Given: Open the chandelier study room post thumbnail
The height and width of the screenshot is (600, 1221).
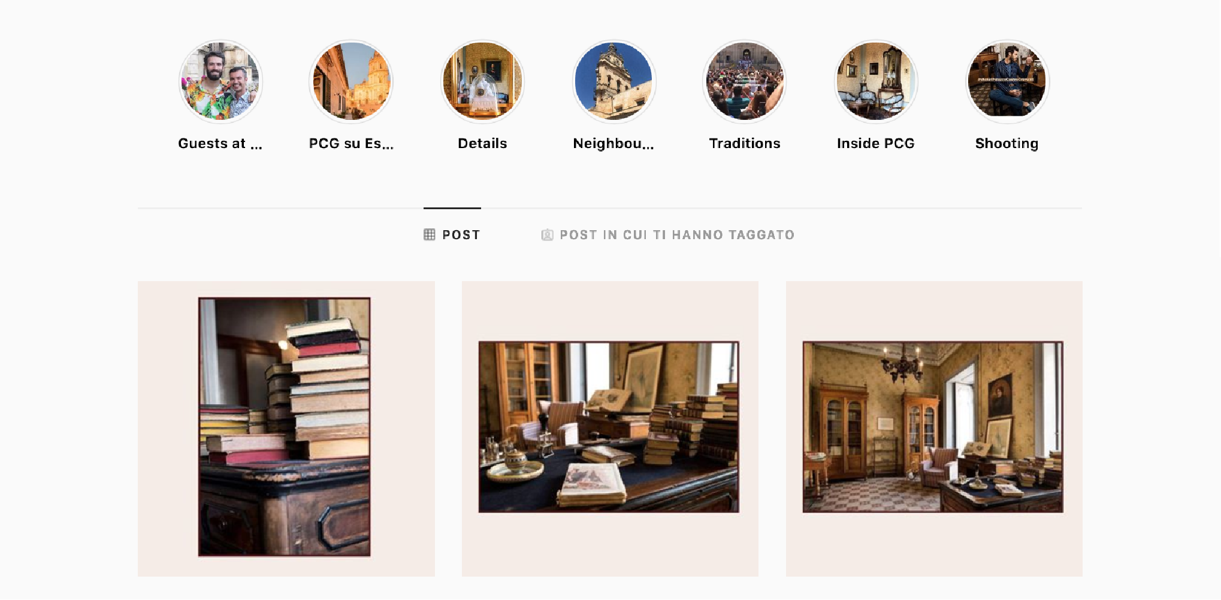Looking at the screenshot, I should pyautogui.click(x=934, y=429).
